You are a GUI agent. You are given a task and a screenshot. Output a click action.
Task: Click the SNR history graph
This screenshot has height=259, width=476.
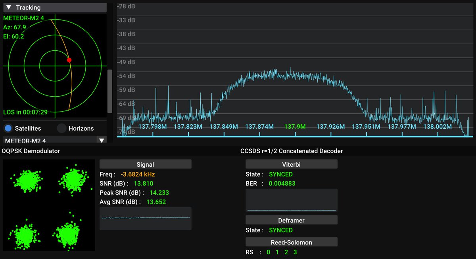(145, 218)
